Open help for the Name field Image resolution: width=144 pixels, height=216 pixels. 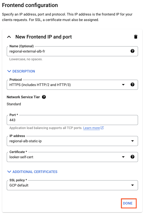pos(132,51)
